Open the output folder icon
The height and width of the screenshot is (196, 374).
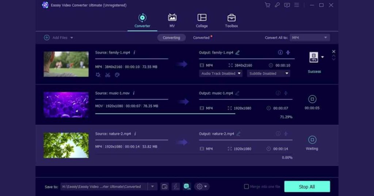click(x=165, y=187)
